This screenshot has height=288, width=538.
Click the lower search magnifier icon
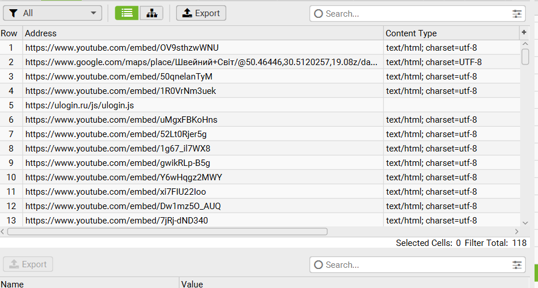[x=319, y=265]
